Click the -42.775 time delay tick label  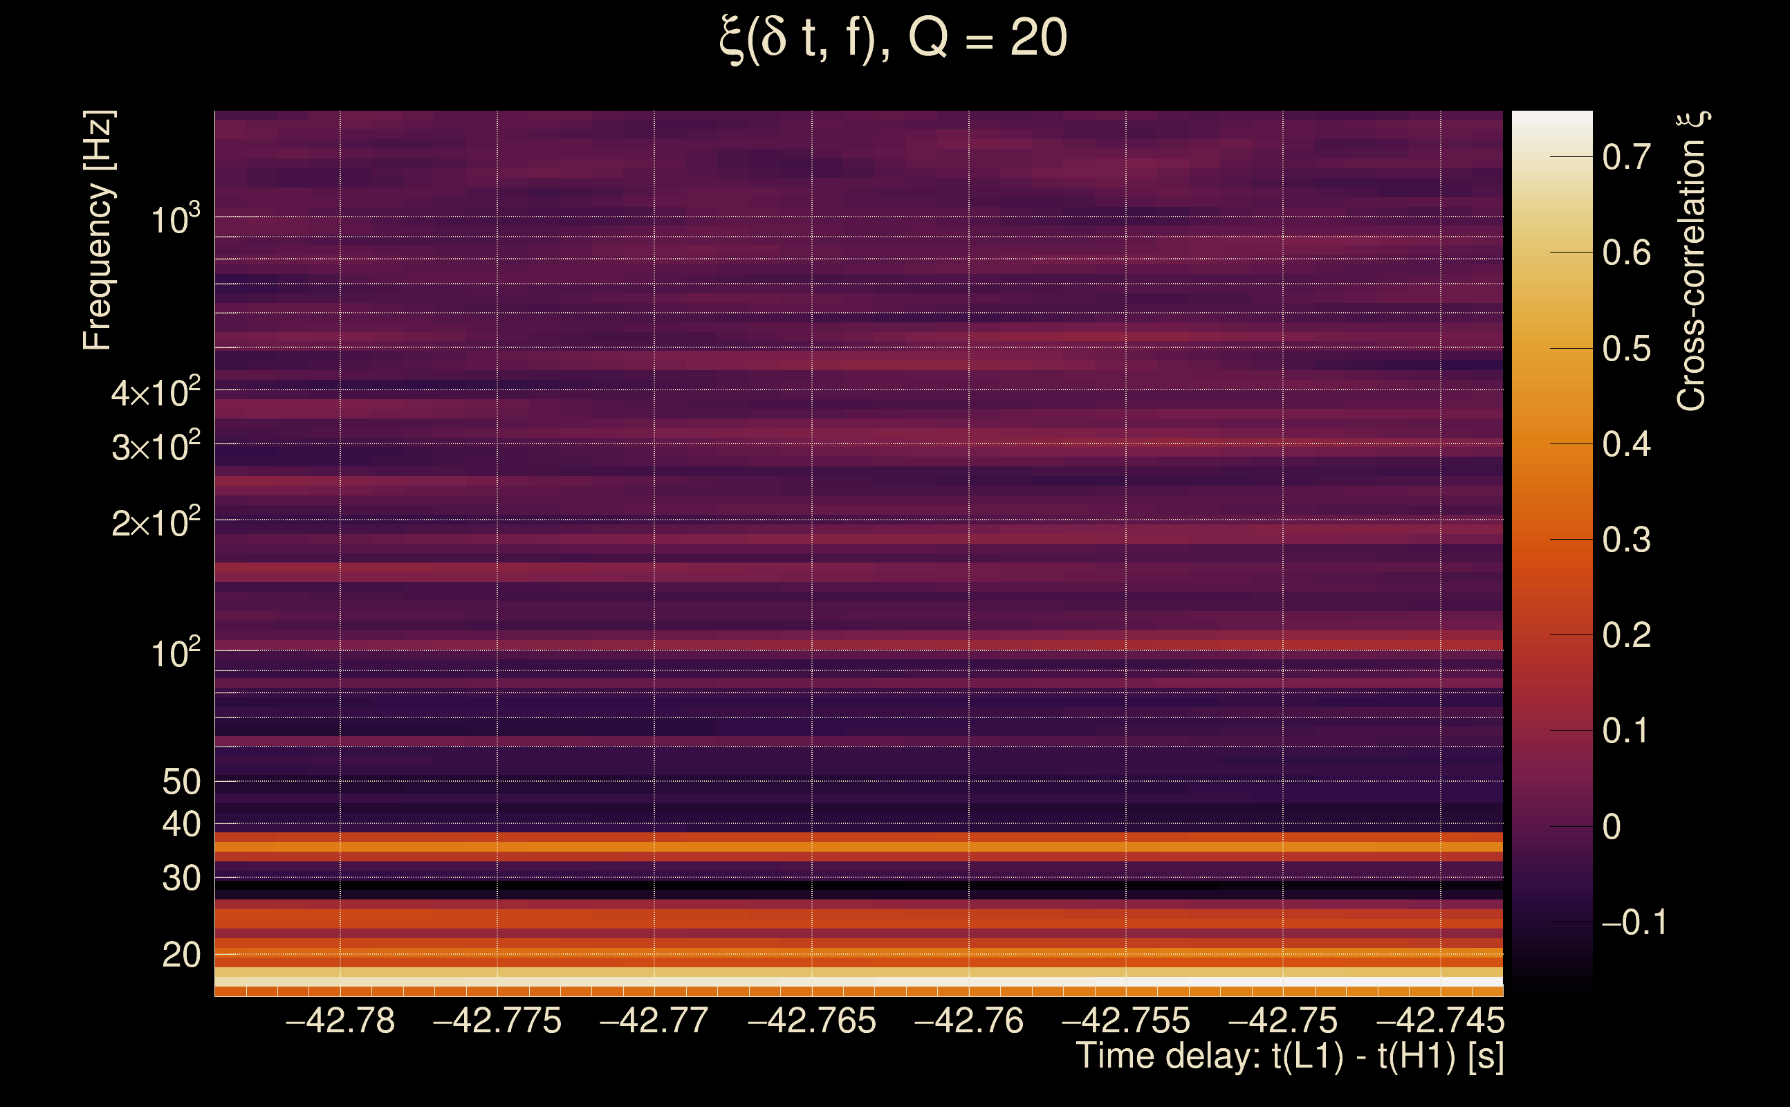(497, 1021)
